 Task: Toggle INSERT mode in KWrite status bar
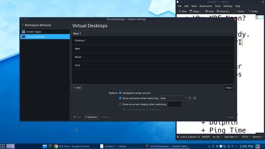click(206, 137)
